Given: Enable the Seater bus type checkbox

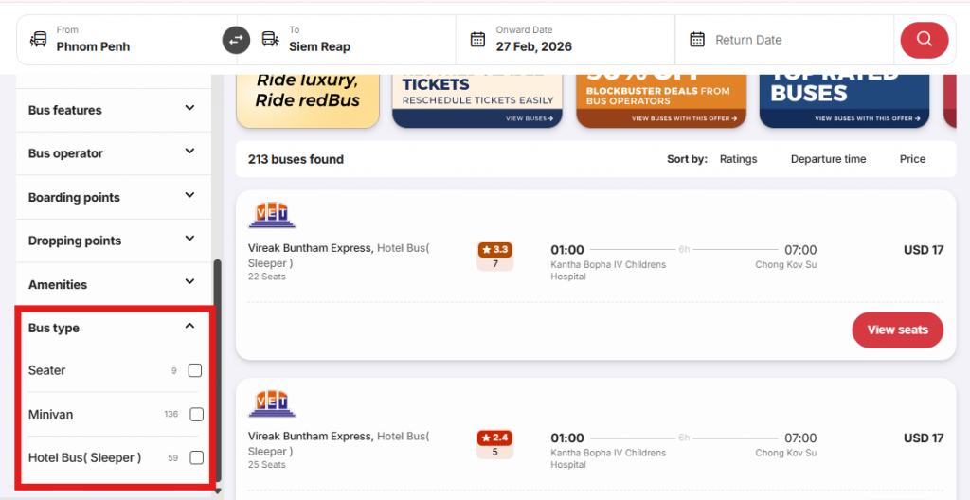Looking at the screenshot, I should (x=195, y=370).
